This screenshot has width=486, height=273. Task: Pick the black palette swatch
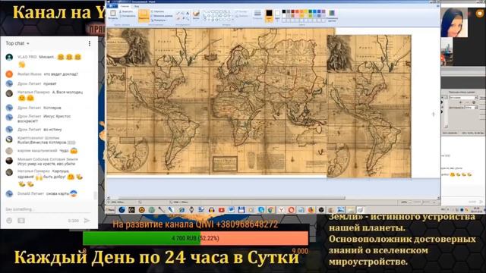(x=284, y=11)
